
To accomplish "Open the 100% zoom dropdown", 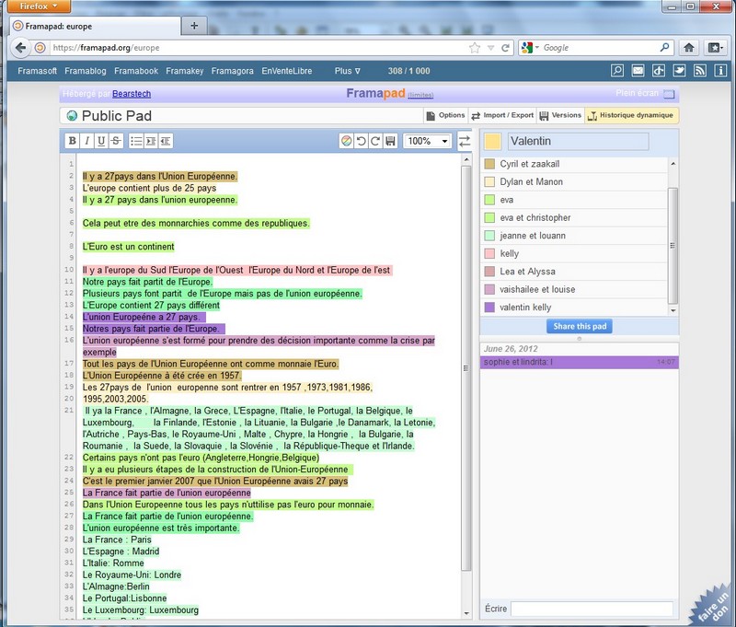I will 428,141.
